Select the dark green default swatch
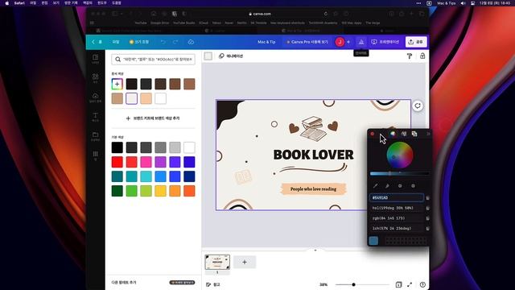The width and height of the screenshot is (515, 290). [117, 191]
